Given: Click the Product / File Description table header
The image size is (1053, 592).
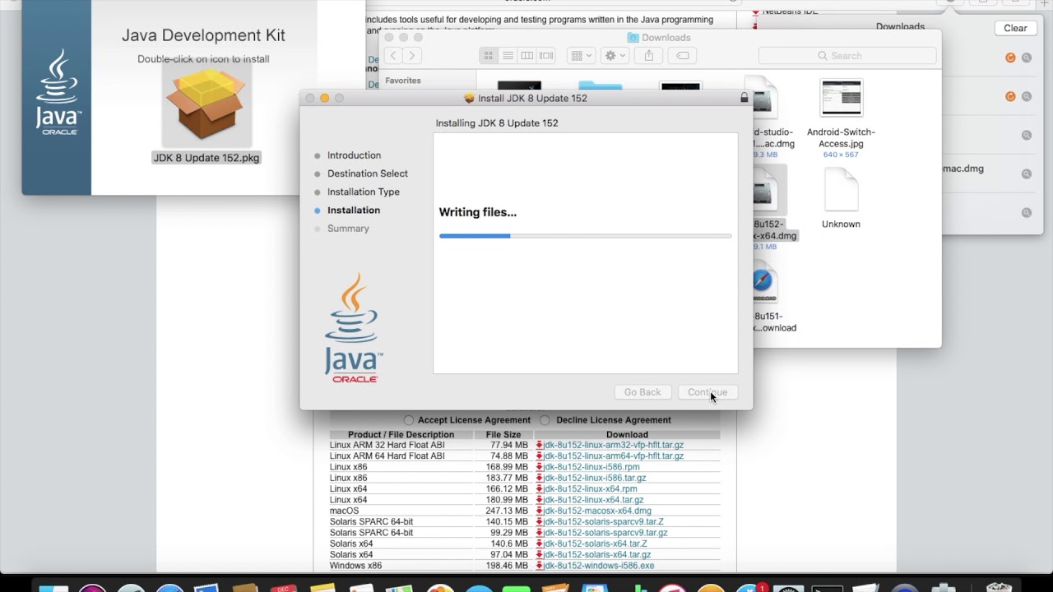Looking at the screenshot, I should [x=401, y=434].
